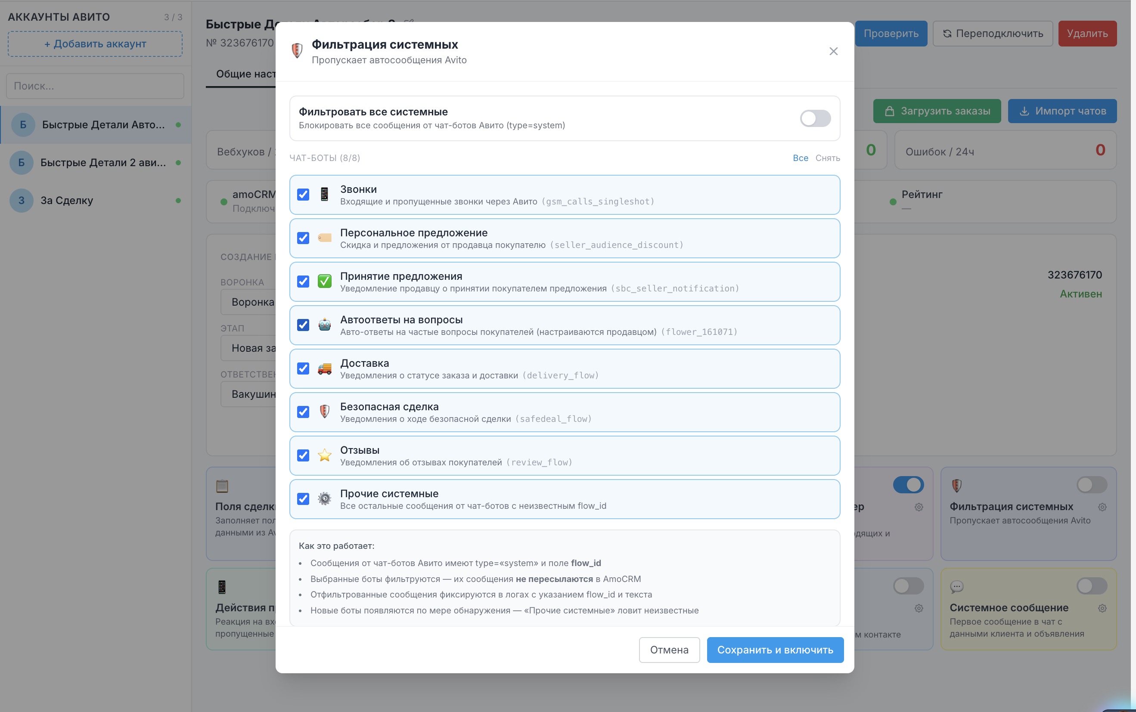Screen dimensions: 1136x712
Task: Click the tag icon for Персональное предложение
Action: (325, 238)
